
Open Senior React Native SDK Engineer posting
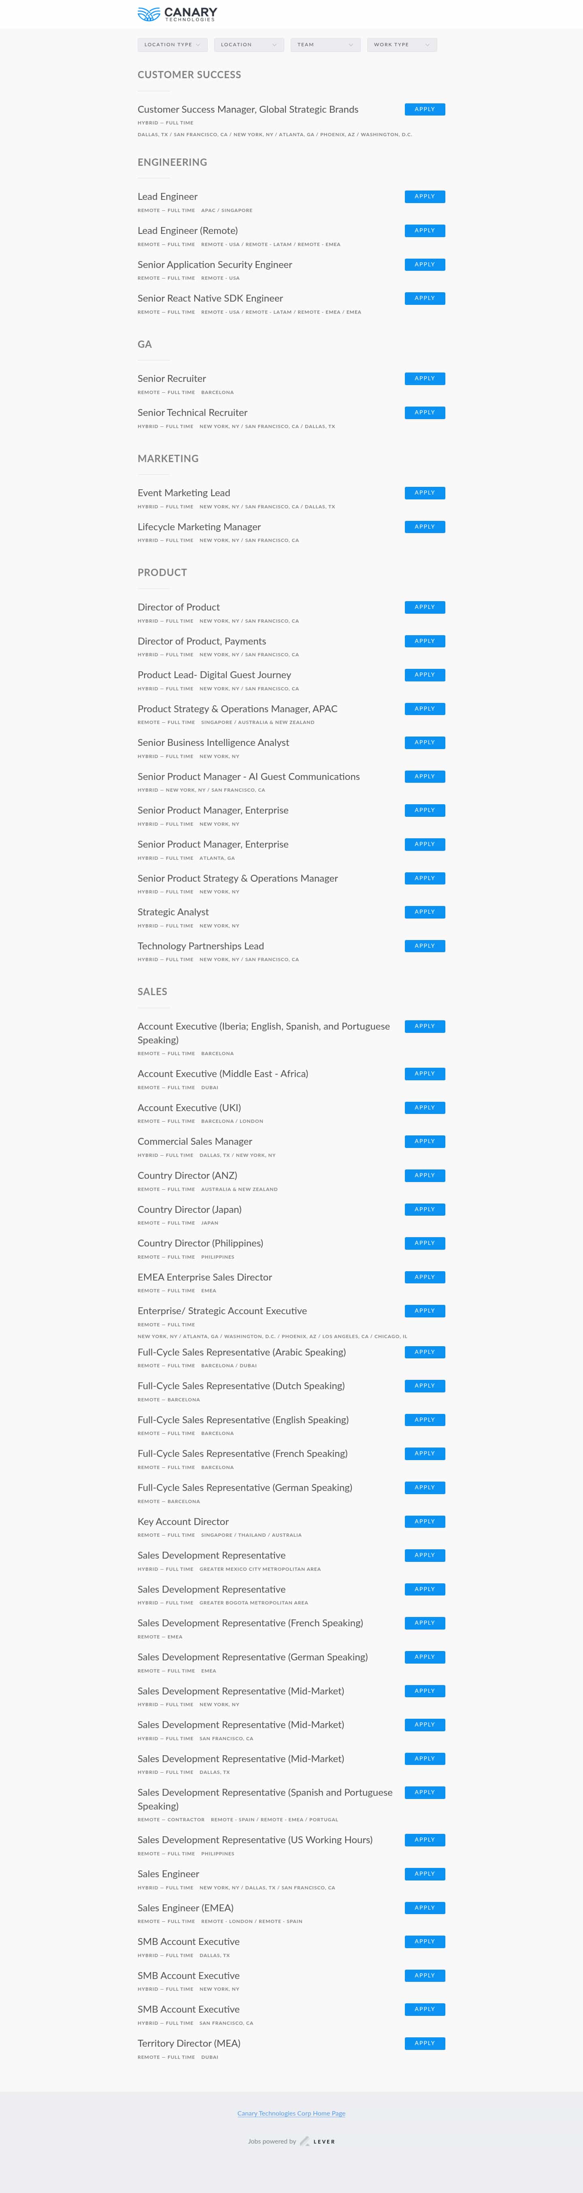pos(210,299)
